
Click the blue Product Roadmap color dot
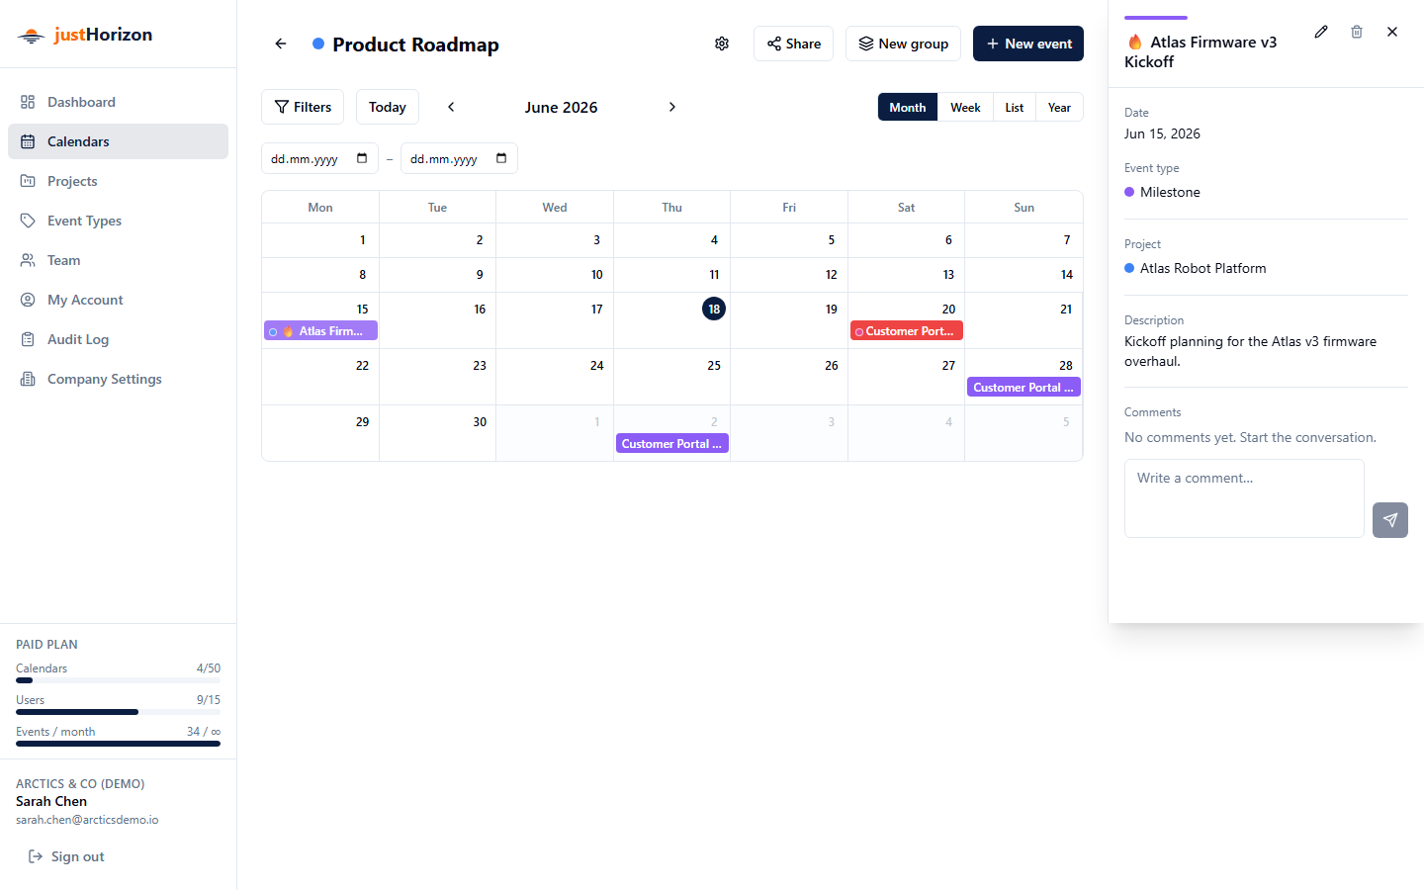tap(318, 44)
